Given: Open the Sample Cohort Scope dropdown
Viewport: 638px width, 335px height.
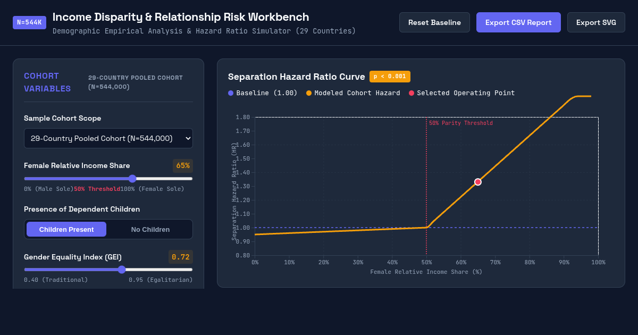Looking at the screenshot, I should coord(108,138).
